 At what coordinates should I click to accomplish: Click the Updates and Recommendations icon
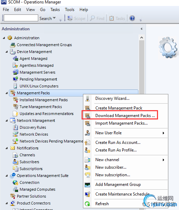15,114
